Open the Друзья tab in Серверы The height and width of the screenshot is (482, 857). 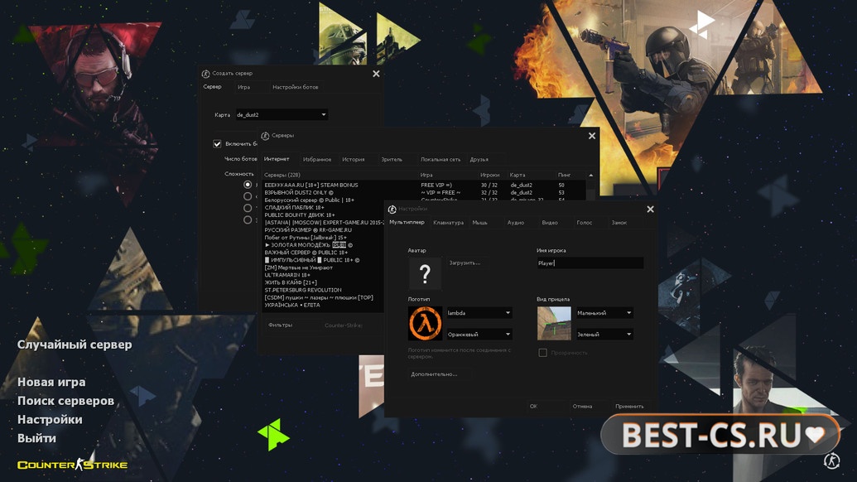point(479,160)
